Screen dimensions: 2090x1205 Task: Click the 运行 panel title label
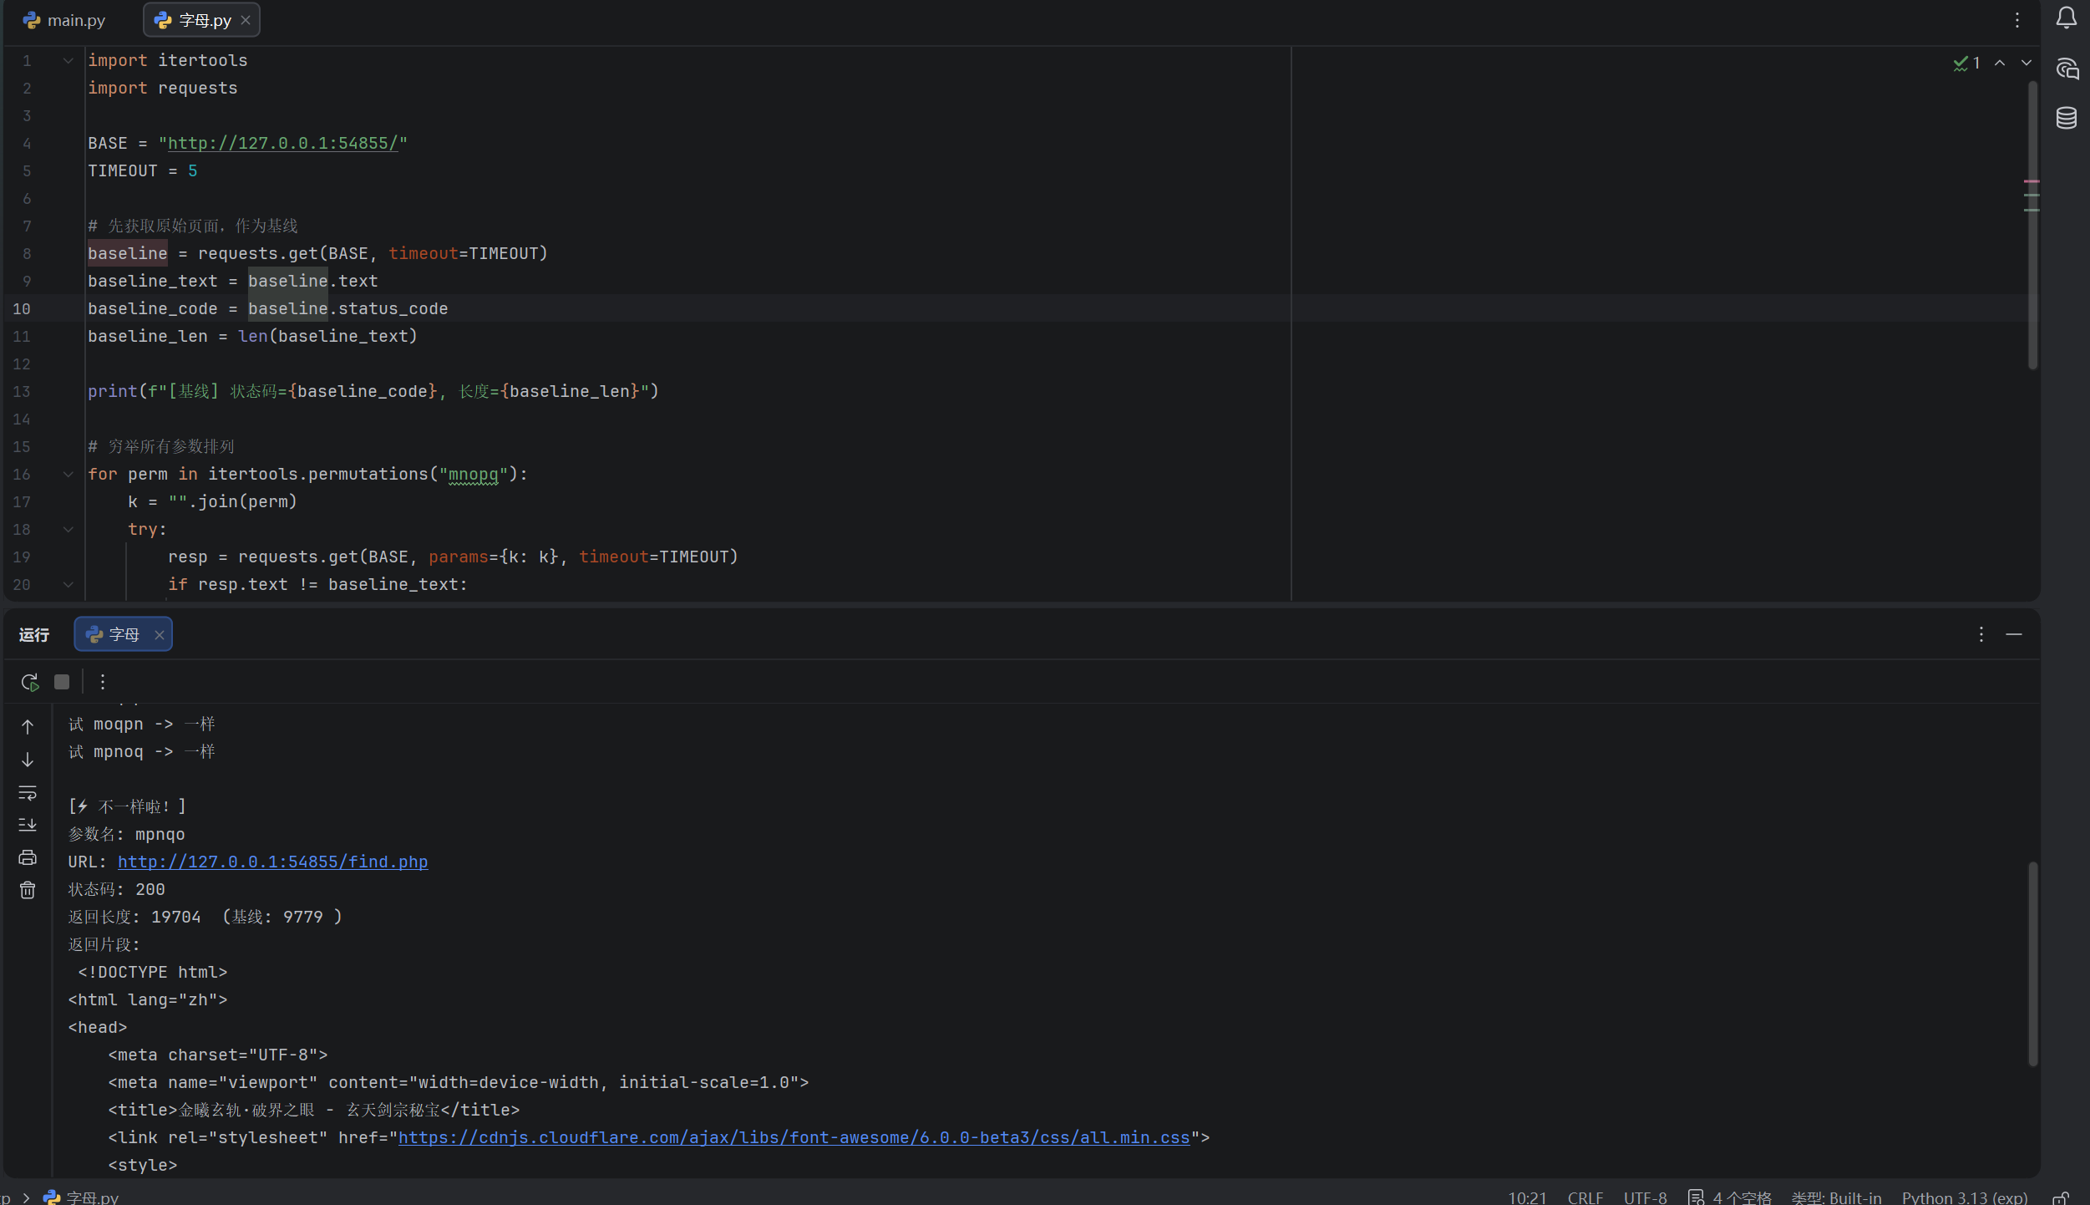pyautogui.click(x=34, y=635)
